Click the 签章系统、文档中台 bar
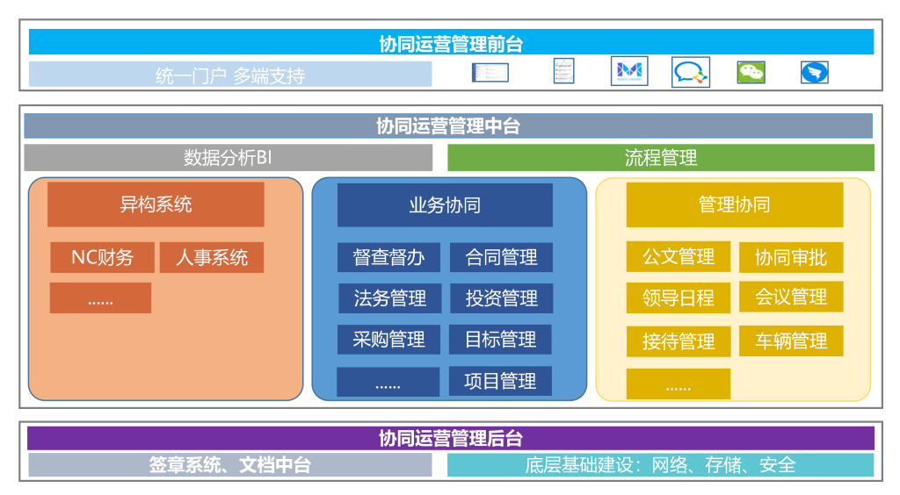 click(229, 465)
